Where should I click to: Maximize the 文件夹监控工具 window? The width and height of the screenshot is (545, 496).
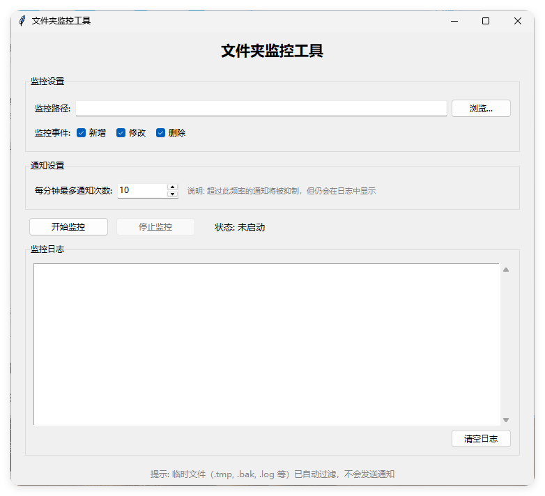click(x=486, y=21)
